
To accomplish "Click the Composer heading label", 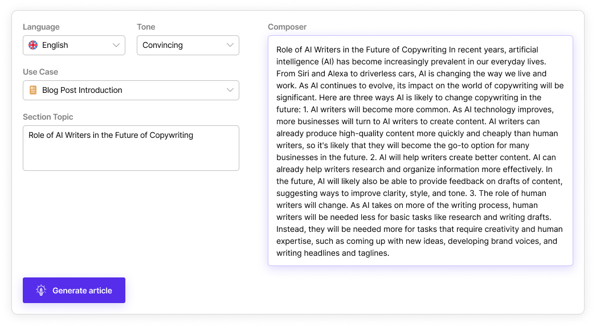I will click(287, 27).
